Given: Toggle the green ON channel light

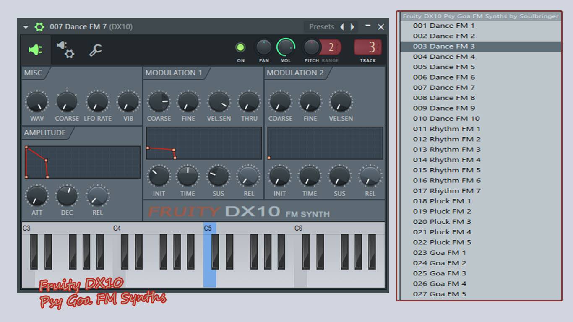Looking at the screenshot, I should pyautogui.click(x=240, y=47).
